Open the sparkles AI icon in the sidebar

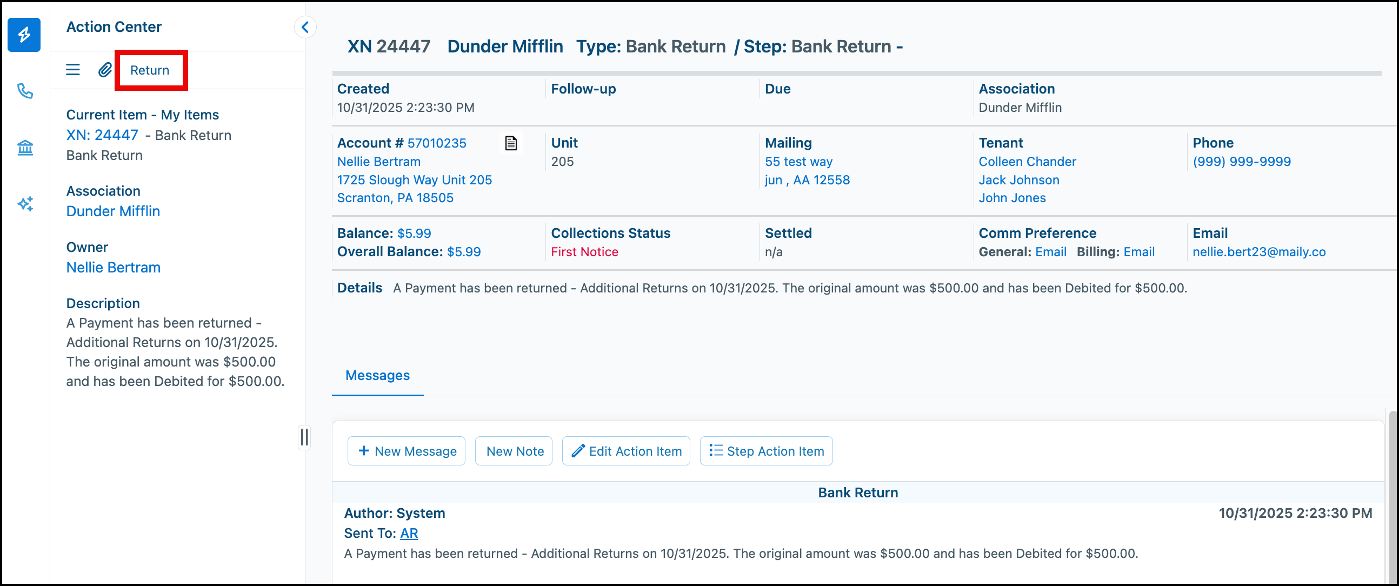pyautogui.click(x=25, y=204)
